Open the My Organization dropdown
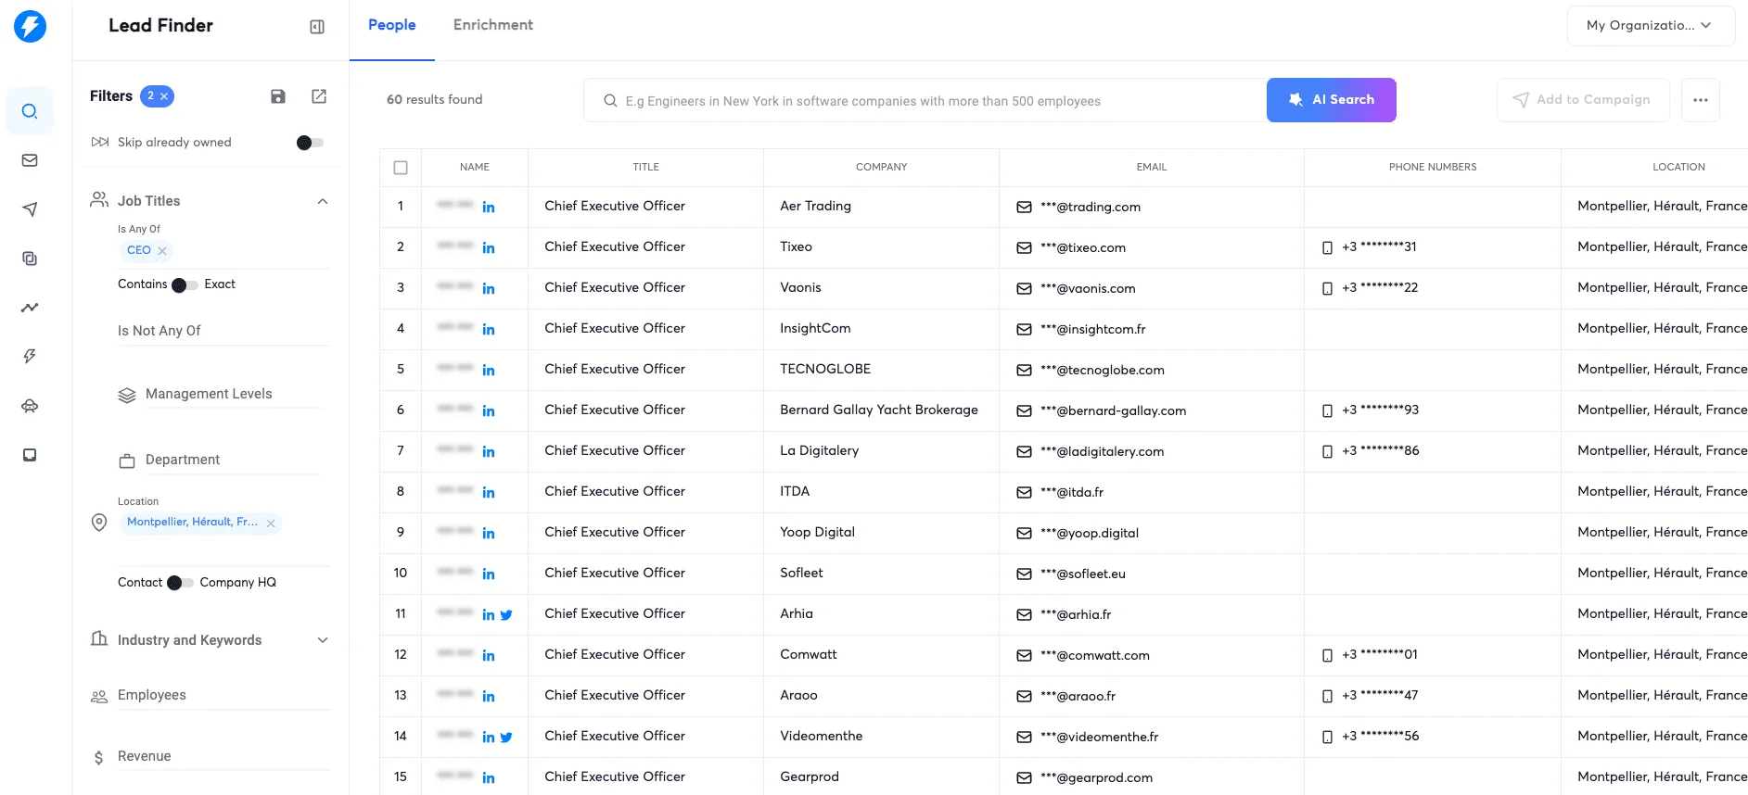Image resolution: width=1748 pixels, height=795 pixels. [1651, 26]
